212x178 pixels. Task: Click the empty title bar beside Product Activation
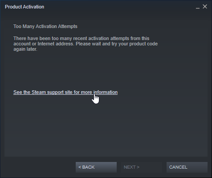[x=119, y=7]
